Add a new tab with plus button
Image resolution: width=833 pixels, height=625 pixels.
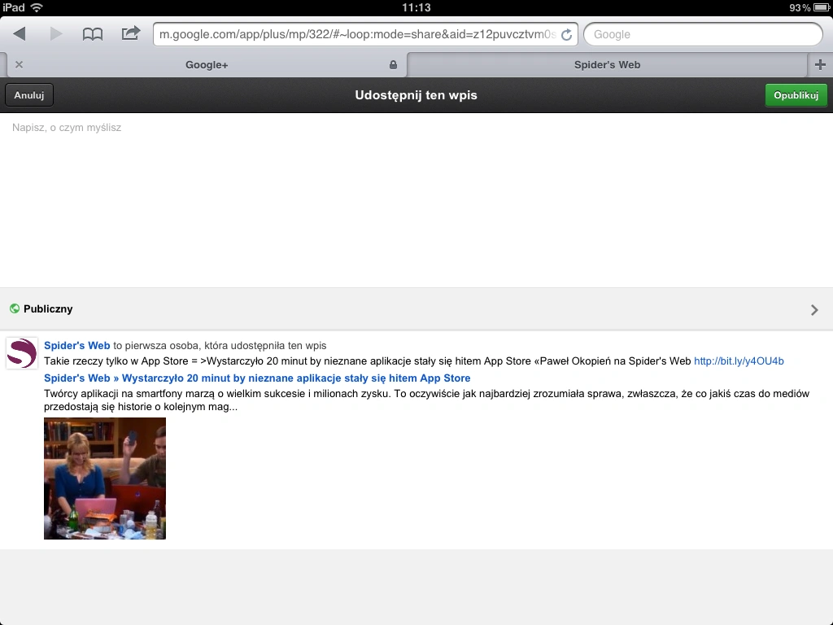(x=820, y=65)
